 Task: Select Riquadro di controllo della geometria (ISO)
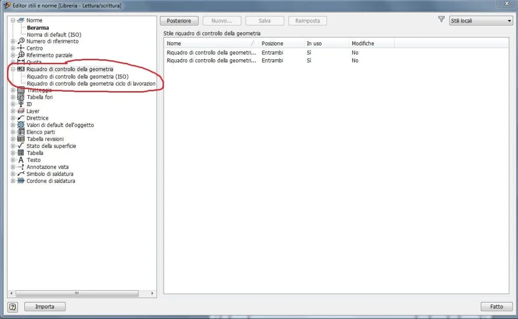[x=78, y=77]
